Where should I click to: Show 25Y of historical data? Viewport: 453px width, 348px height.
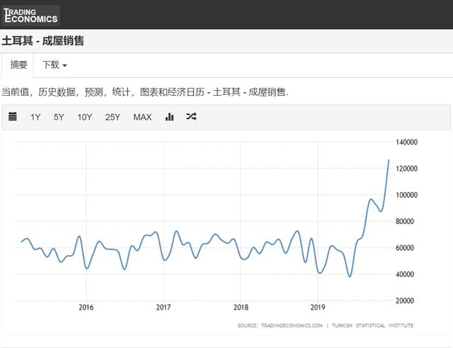click(113, 117)
